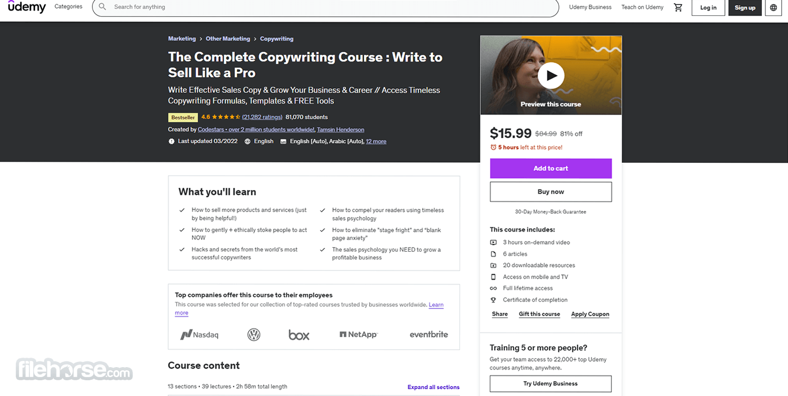Click the Udemy logo

[26, 7]
